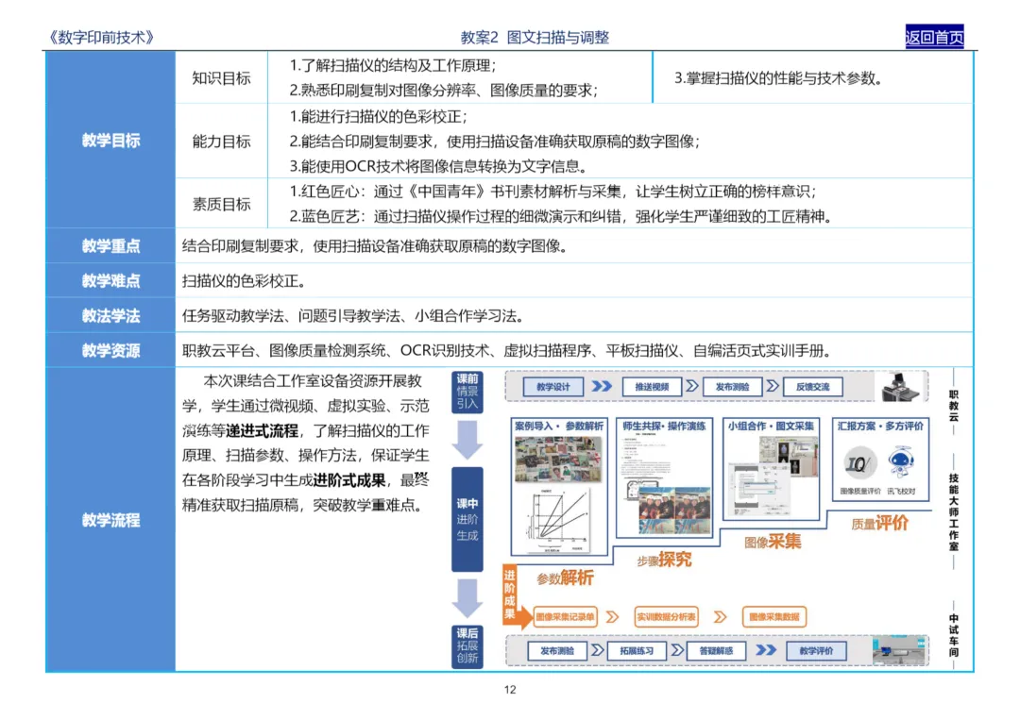Click the 师生共探·操作演练 heading

[664, 427]
